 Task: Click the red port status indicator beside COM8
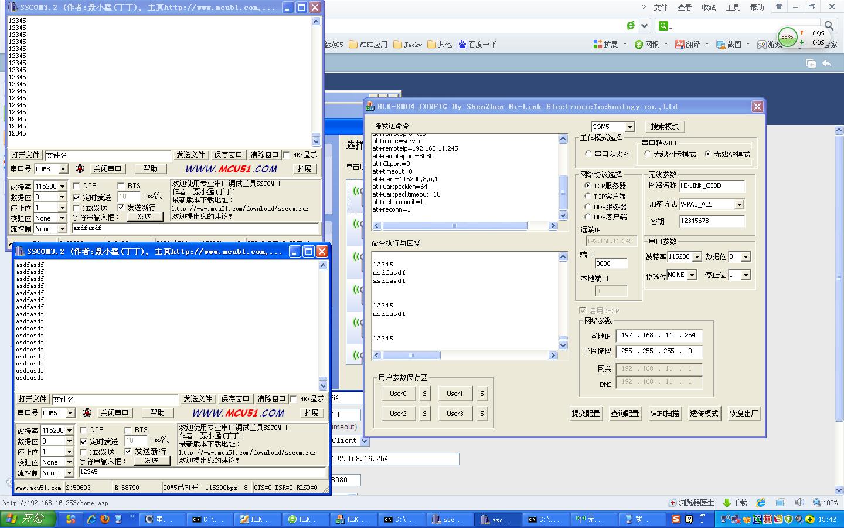pos(80,169)
